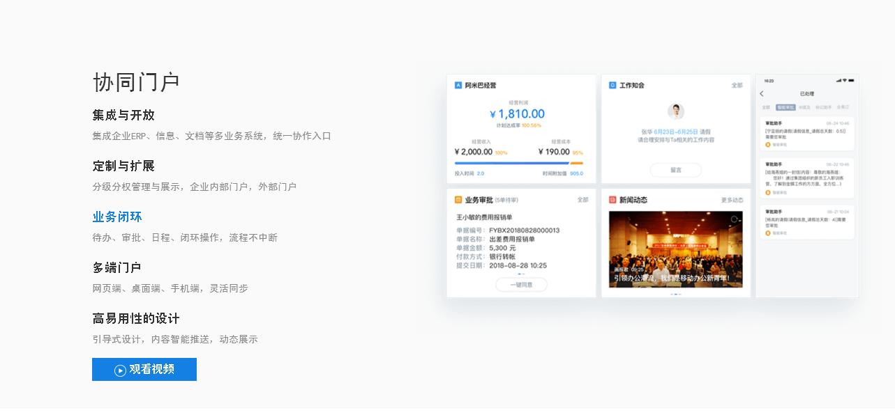
Task: Select the highlighted 业务闭环 feature heading
Action: click(x=117, y=217)
